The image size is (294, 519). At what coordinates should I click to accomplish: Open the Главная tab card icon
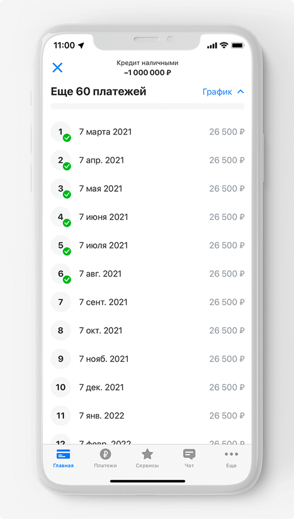pyautogui.click(x=63, y=454)
